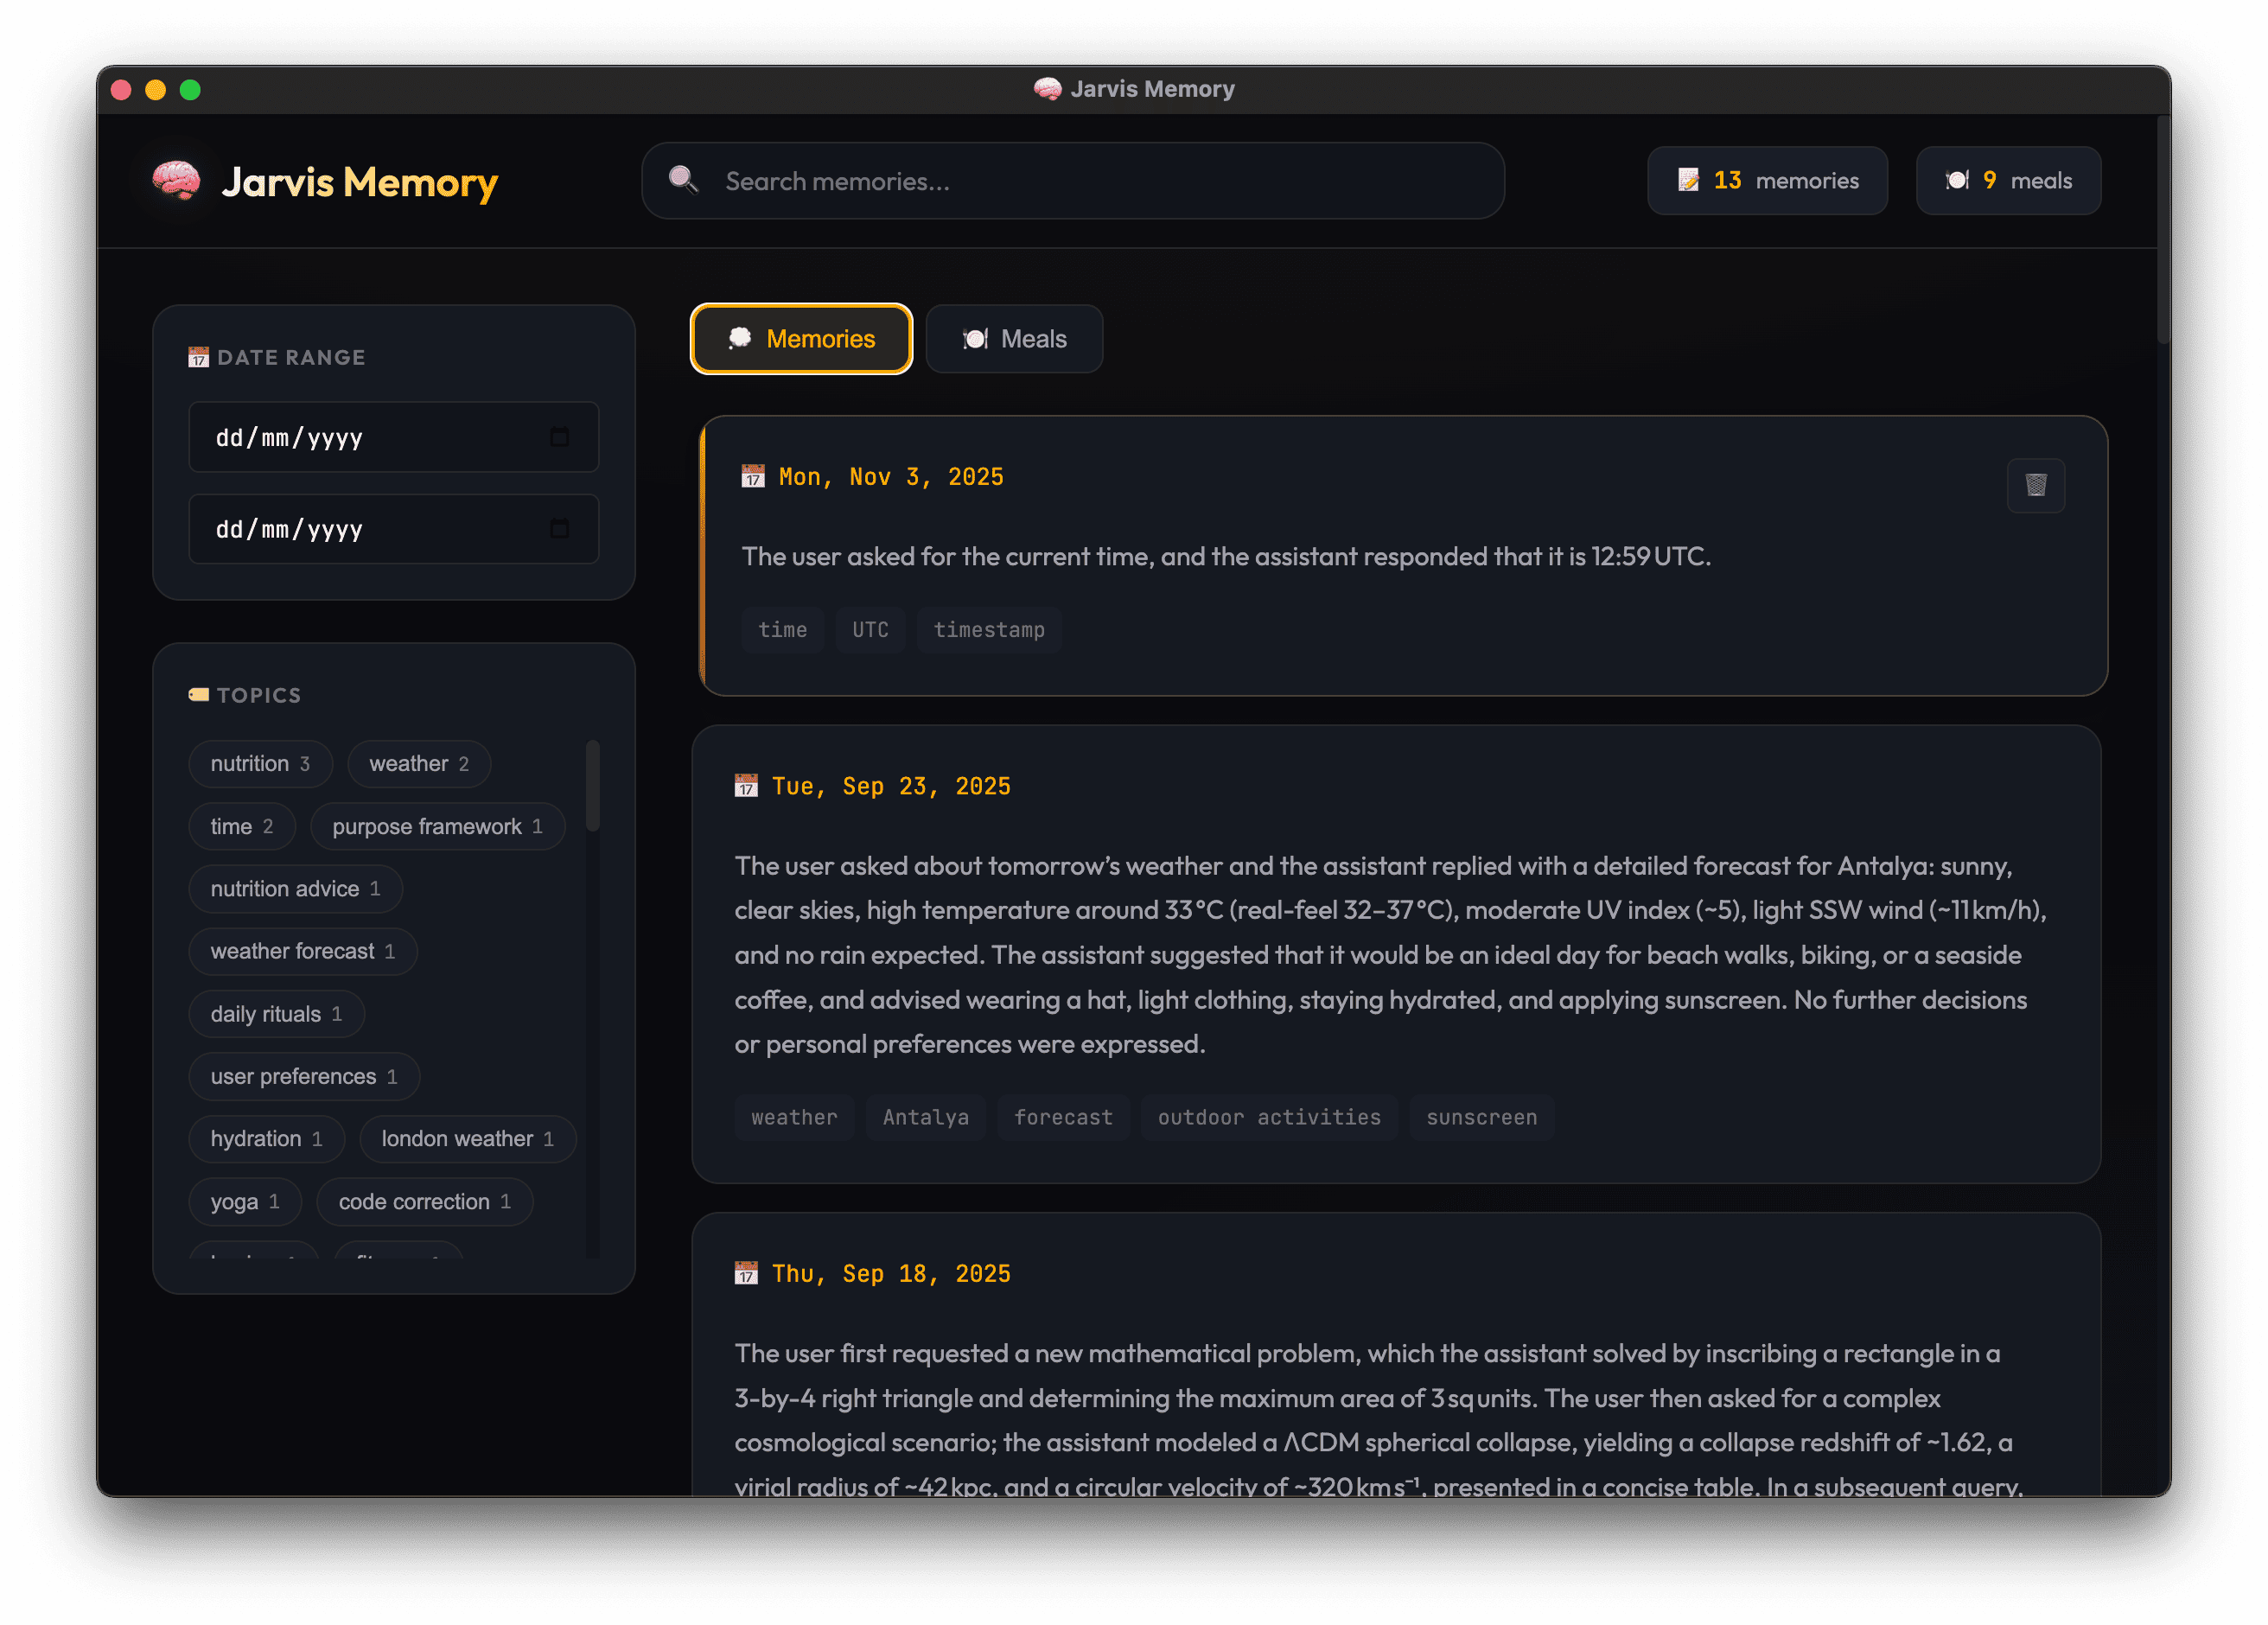Toggle the nutrition topic filter
Viewport: 2268px width, 1625px height.
(260, 764)
